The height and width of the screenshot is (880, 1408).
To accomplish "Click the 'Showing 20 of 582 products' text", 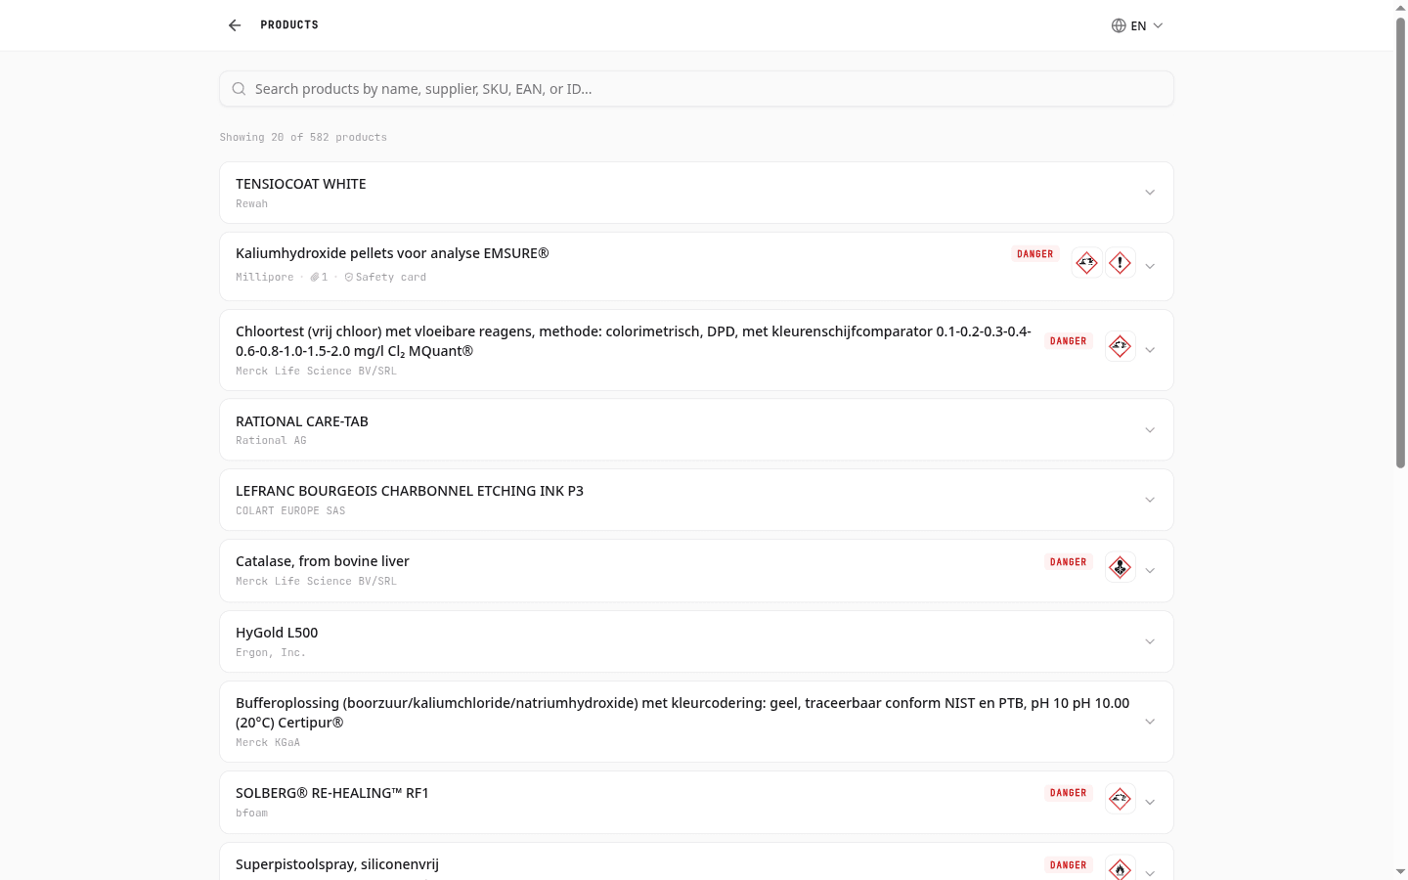I will coord(303,138).
